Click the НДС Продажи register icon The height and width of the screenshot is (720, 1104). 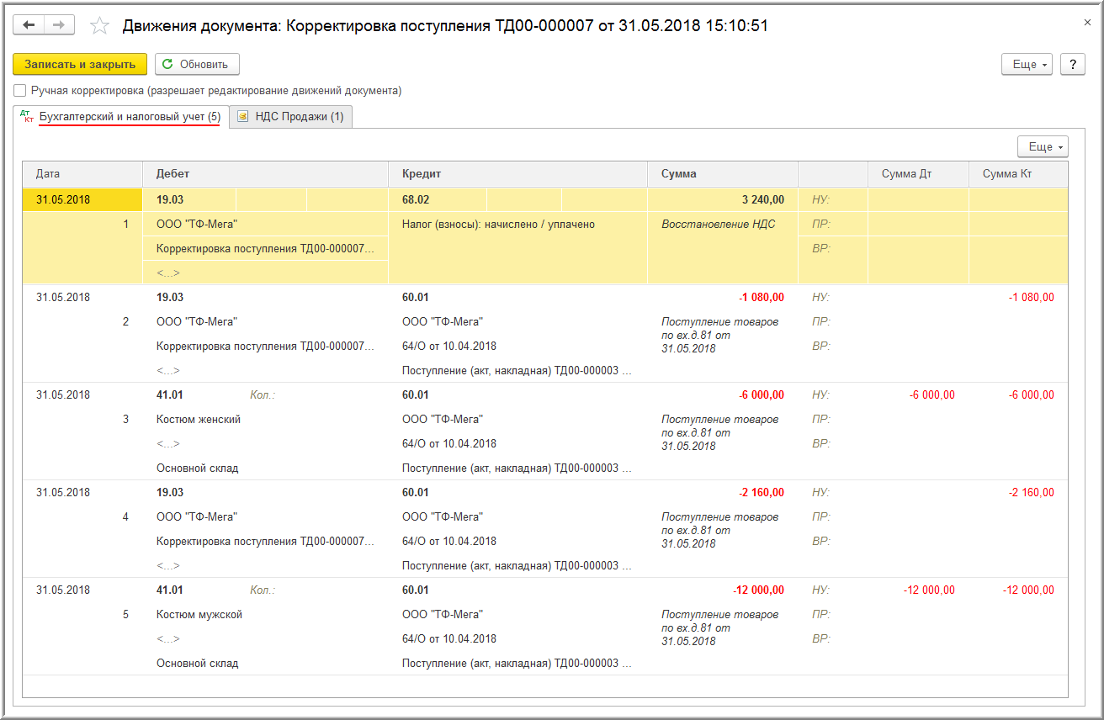242,117
